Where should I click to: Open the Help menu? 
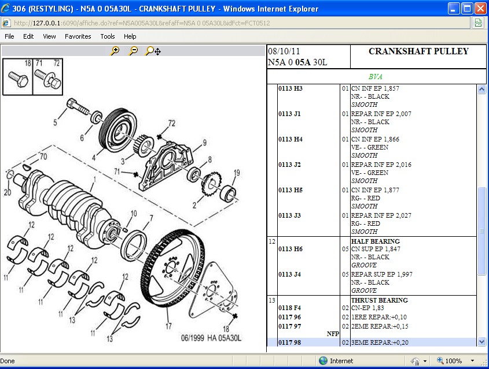[130, 36]
